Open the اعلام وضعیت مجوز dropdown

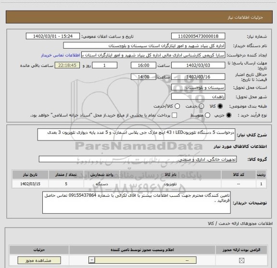click(x=142, y=260)
